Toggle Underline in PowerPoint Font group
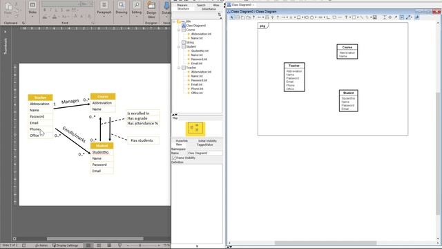Viewport: 442px width, 249px height. [56, 10]
